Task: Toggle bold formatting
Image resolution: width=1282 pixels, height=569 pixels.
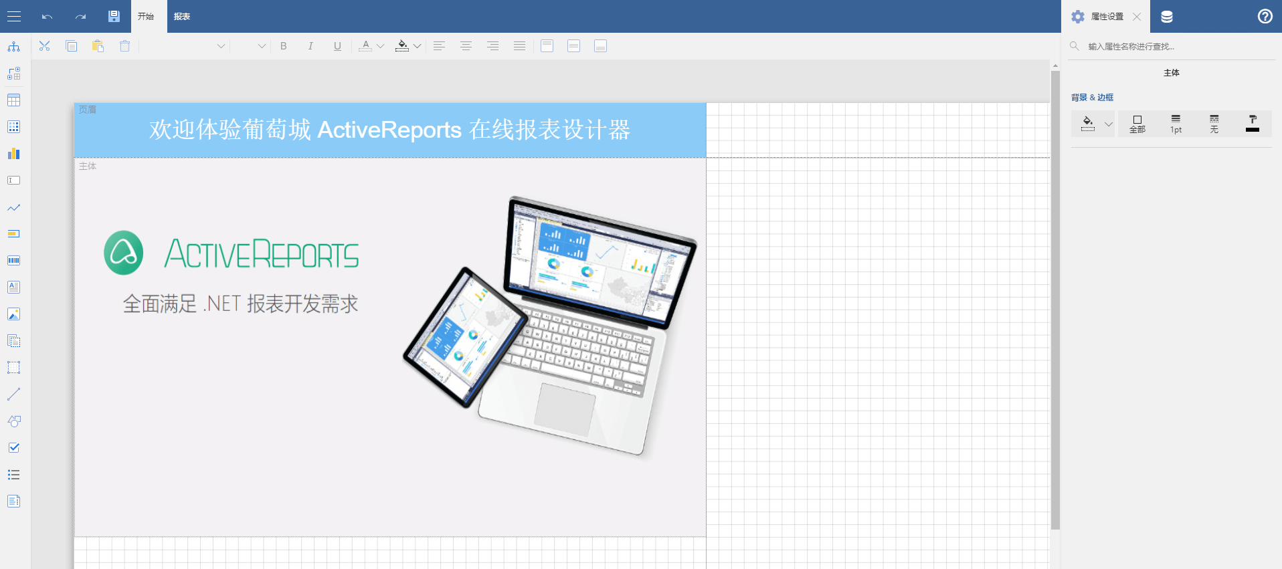Action: (x=284, y=46)
